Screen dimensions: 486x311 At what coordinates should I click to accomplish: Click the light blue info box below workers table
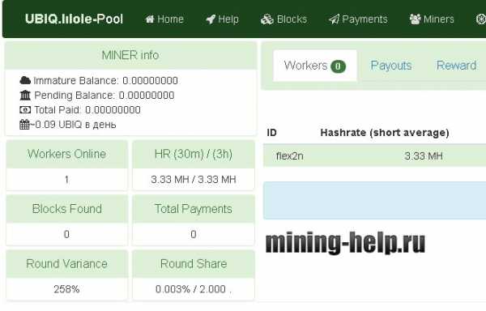coord(374,200)
